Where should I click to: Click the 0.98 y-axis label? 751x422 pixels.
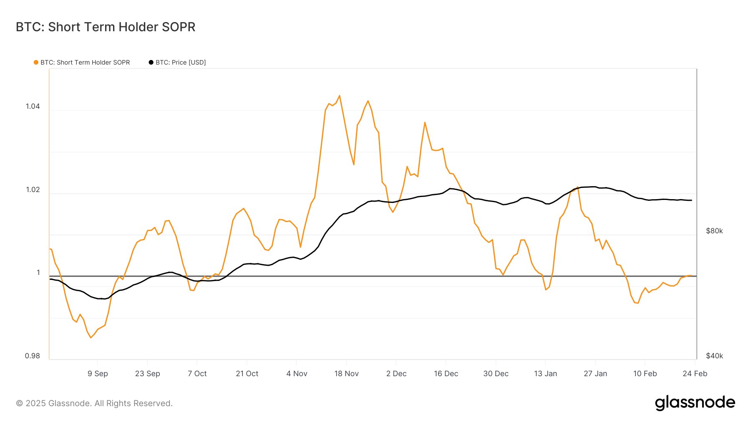click(33, 356)
